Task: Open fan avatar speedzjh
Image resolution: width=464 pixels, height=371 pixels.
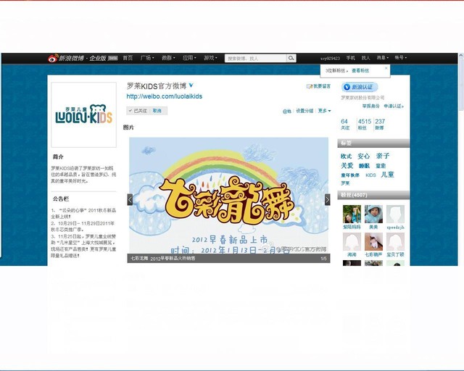Action: click(x=395, y=214)
